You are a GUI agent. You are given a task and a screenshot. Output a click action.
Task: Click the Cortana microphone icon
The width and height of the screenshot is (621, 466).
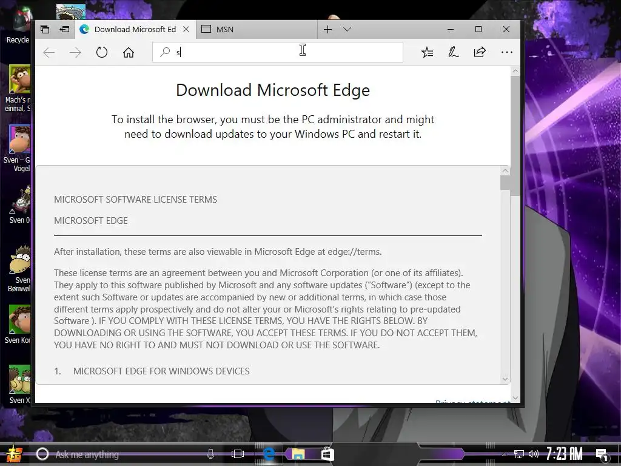tap(210, 454)
